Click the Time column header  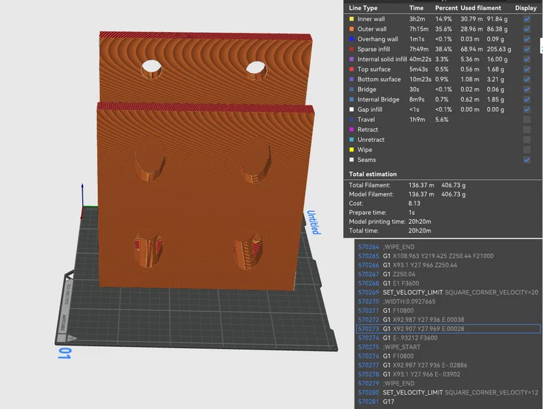[416, 8]
